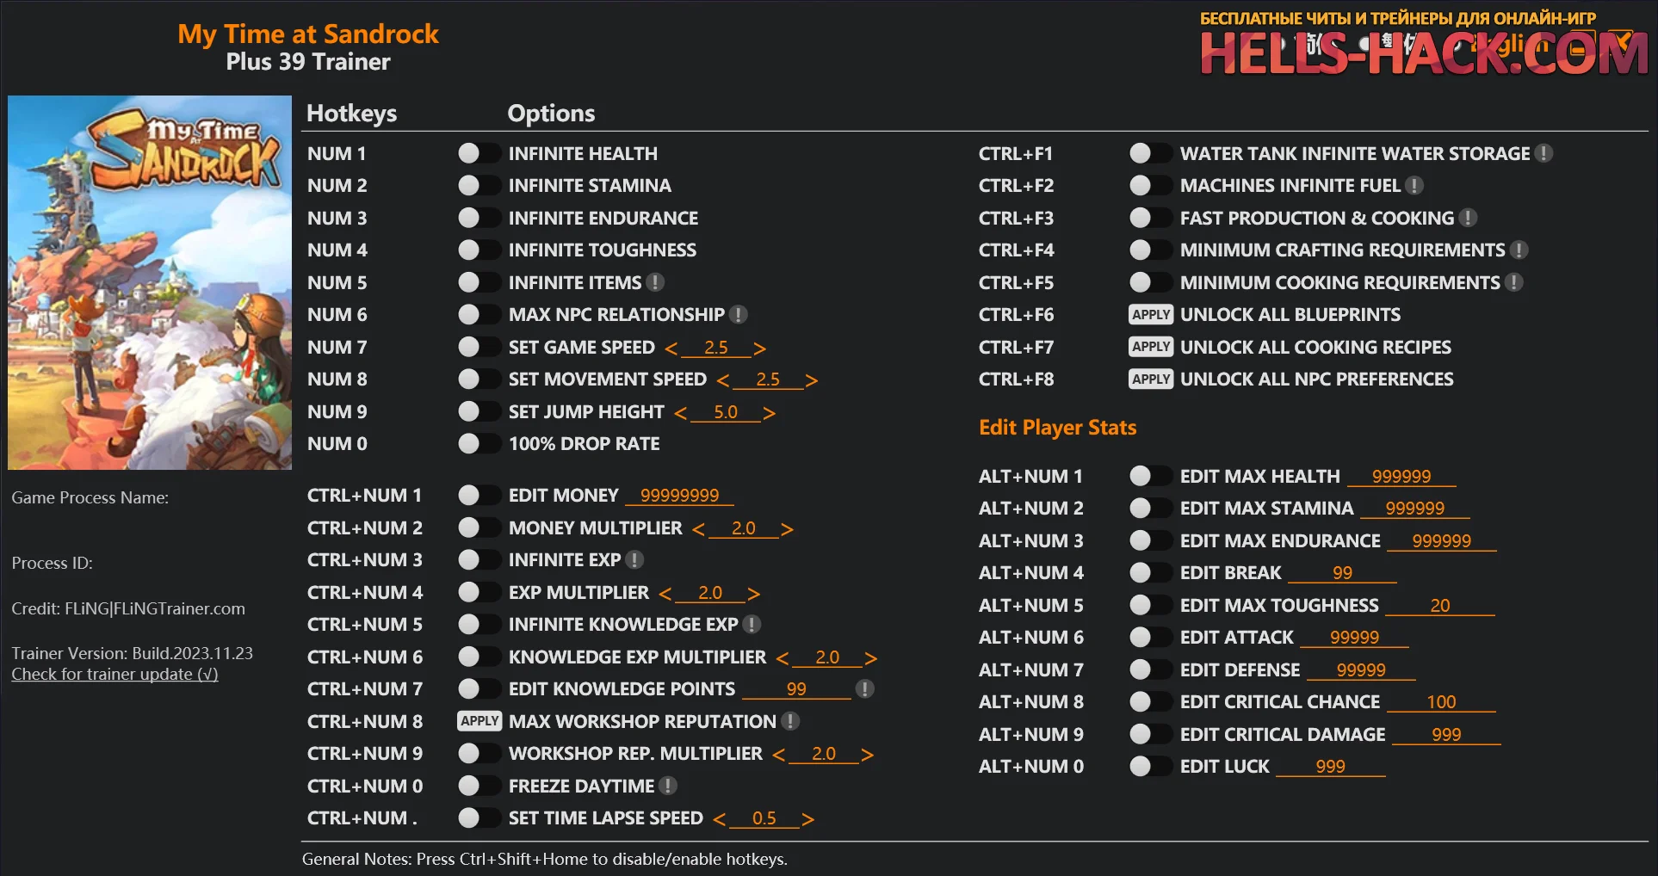Increase Set Game Speed value arrow

click(x=759, y=349)
